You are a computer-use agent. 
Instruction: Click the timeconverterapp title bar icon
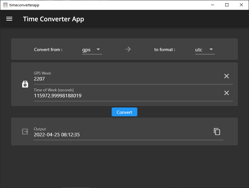(x=5, y=5)
